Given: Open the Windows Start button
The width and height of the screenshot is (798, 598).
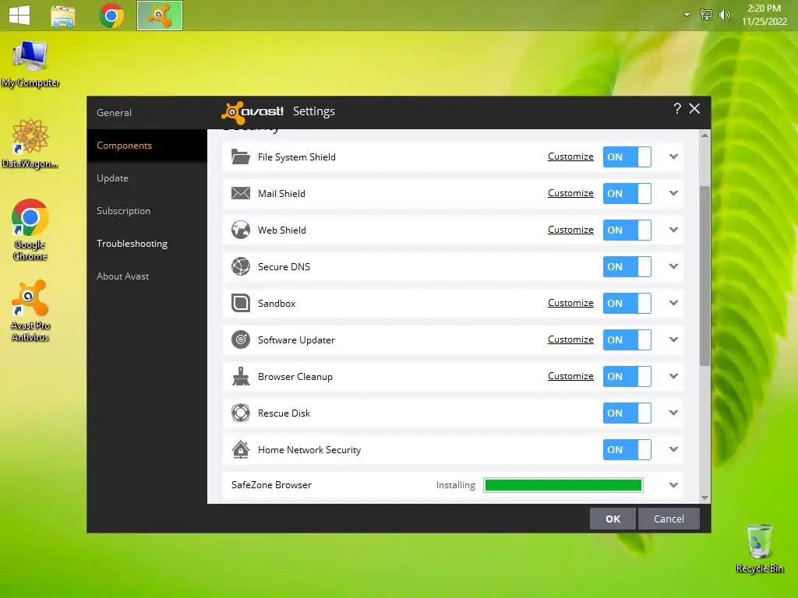Looking at the screenshot, I should tap(19, 16).
